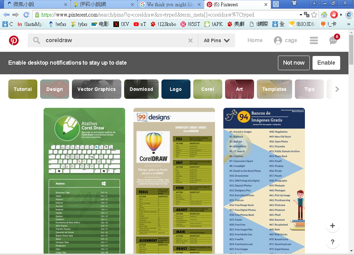
Task: Bookmark page with star icon
Action: pyautogui.click(x=314, y=15)
